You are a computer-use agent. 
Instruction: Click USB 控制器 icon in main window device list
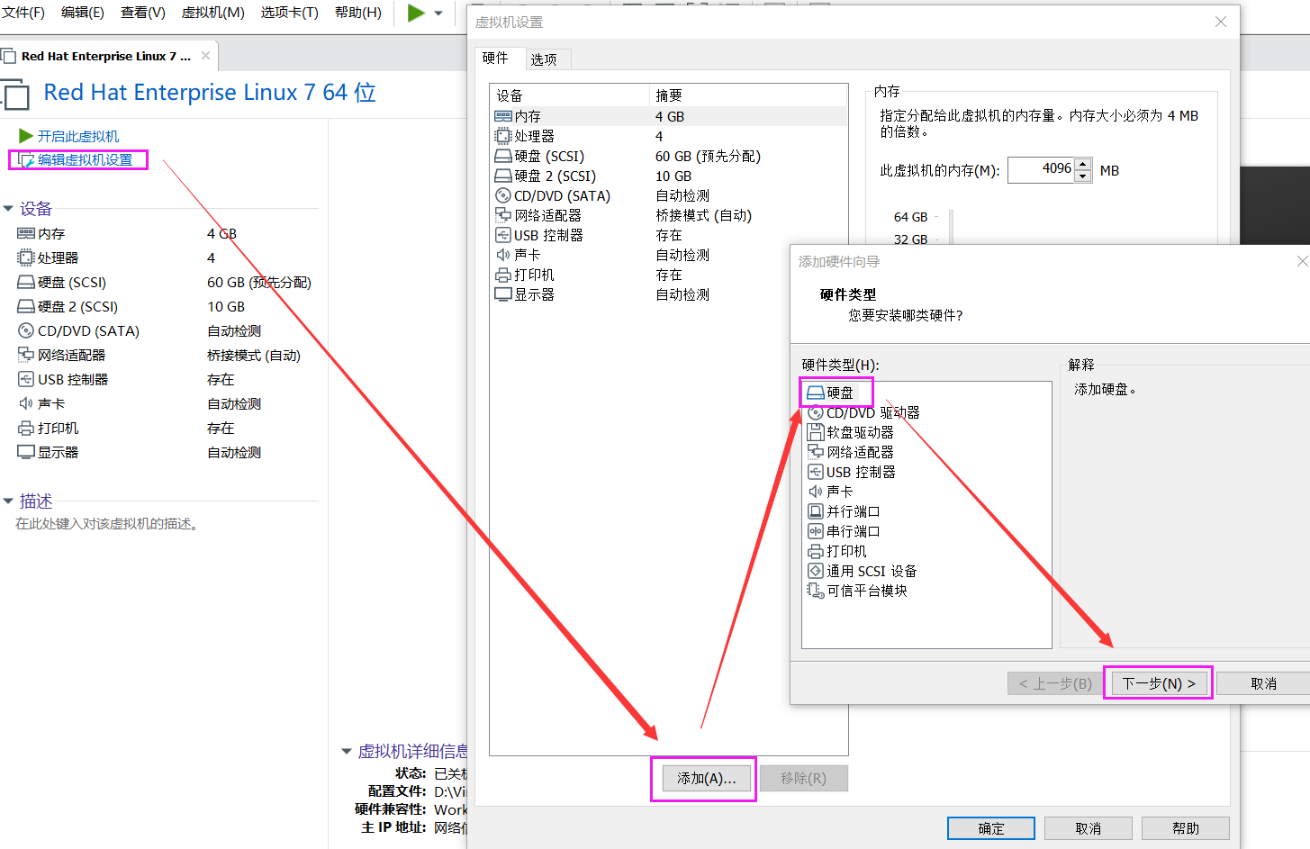point(26,379)
